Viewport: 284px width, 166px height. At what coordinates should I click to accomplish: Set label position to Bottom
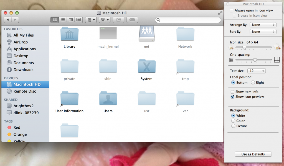coord(233,82)
